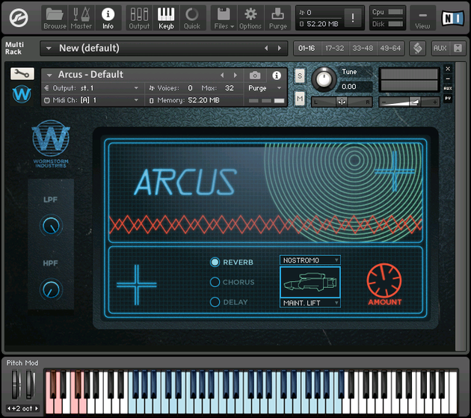
Task: Click the rack vertical scrollbar
Action: (460, 206)
